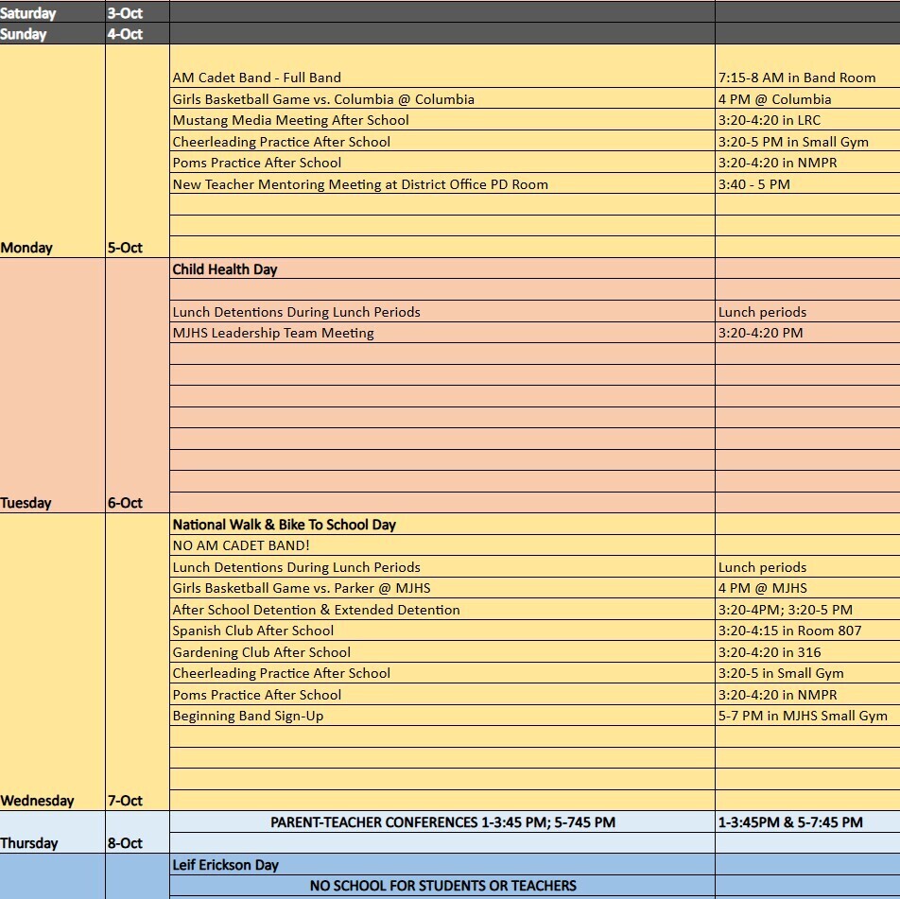900x899 pixels.
Task: Select the '3:20-4PM; 3:20-5 PM' cell
Action: (x=807, y=609)
